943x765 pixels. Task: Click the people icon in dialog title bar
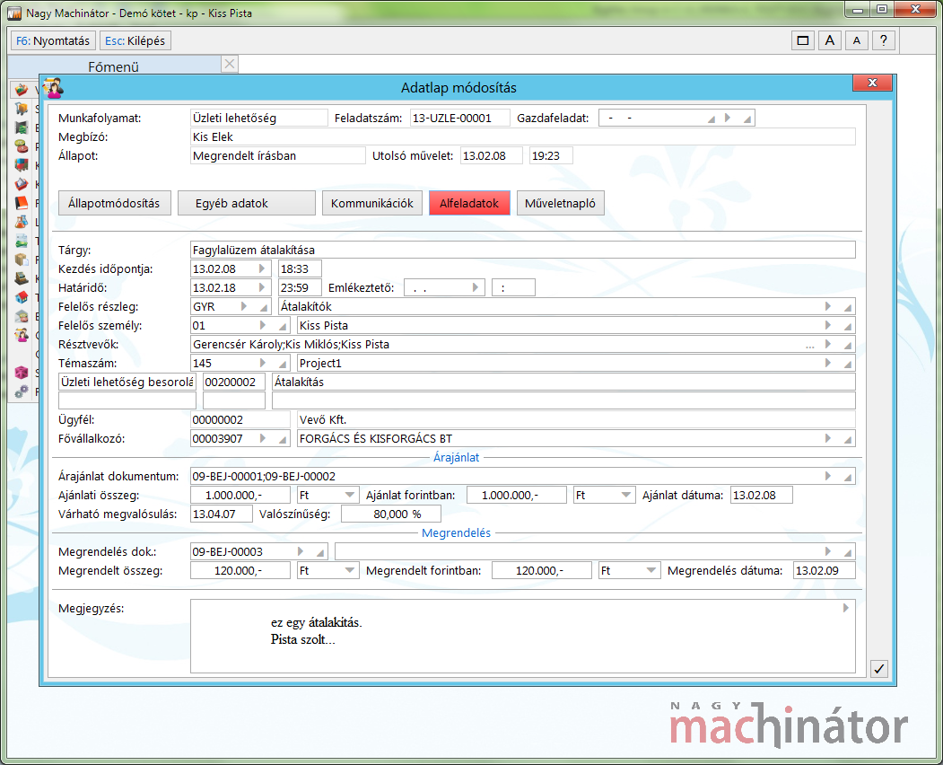(53, 87)
